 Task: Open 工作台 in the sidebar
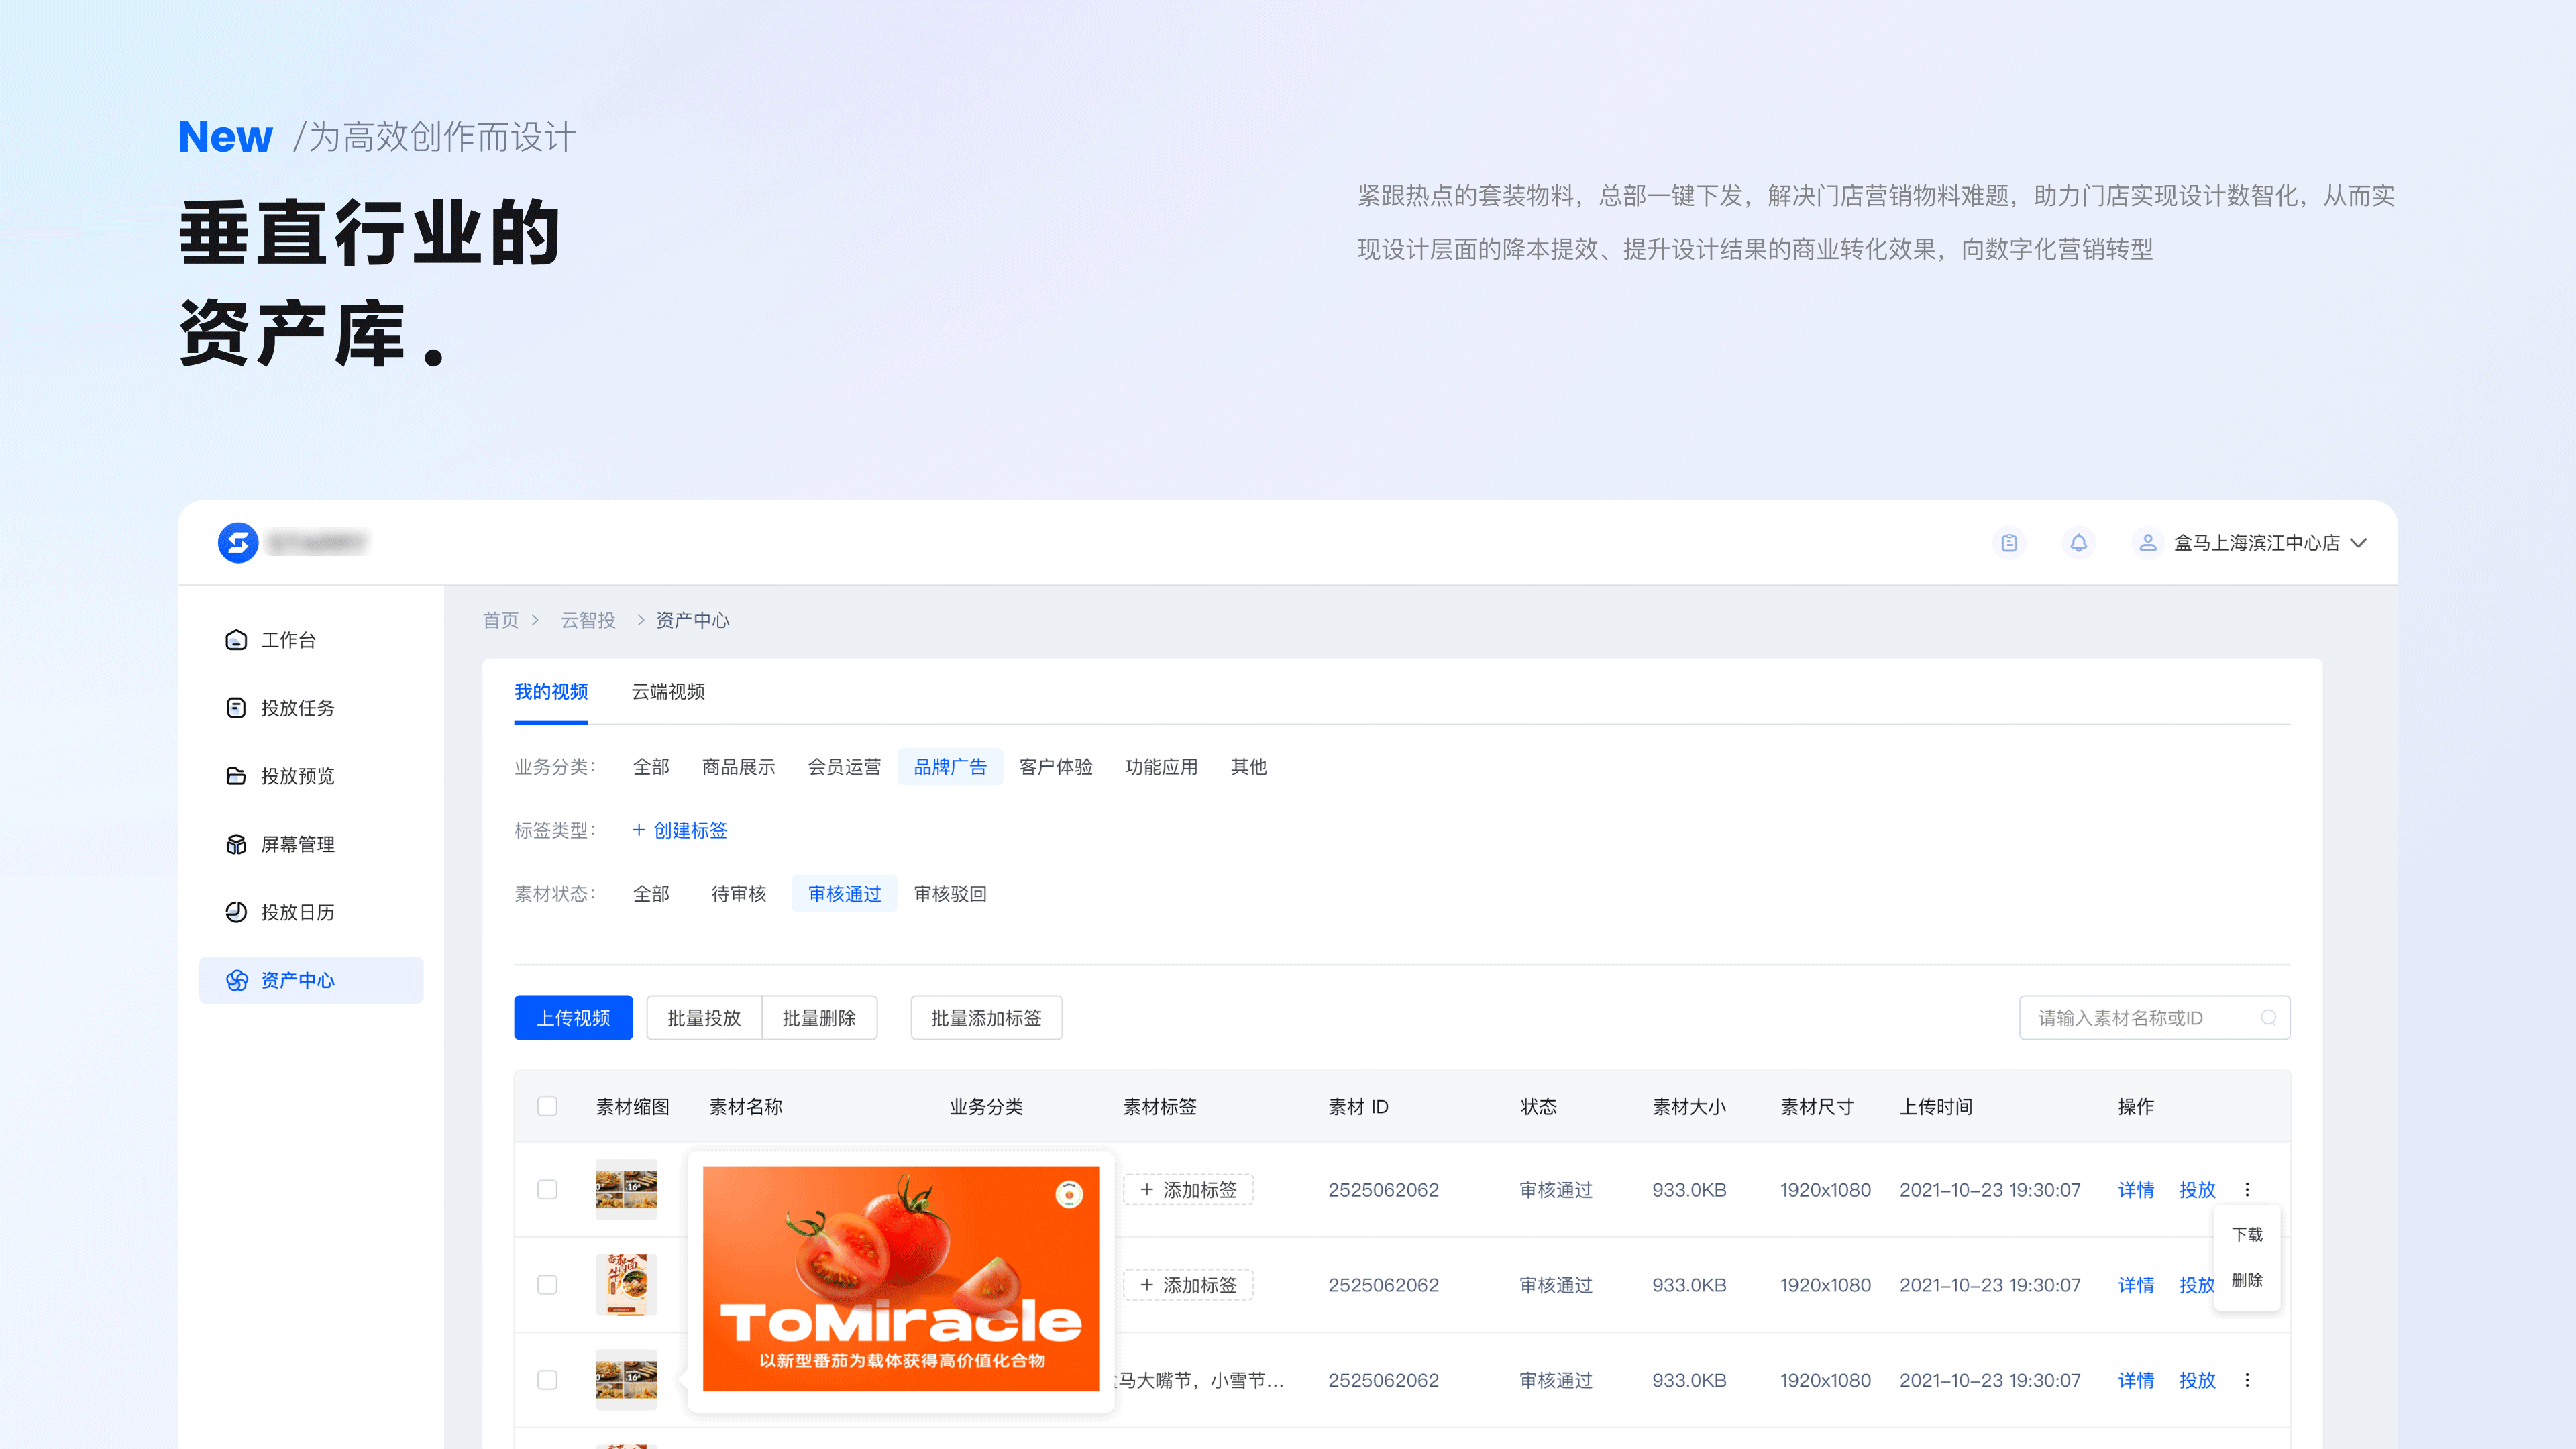[x=311, y=640]
